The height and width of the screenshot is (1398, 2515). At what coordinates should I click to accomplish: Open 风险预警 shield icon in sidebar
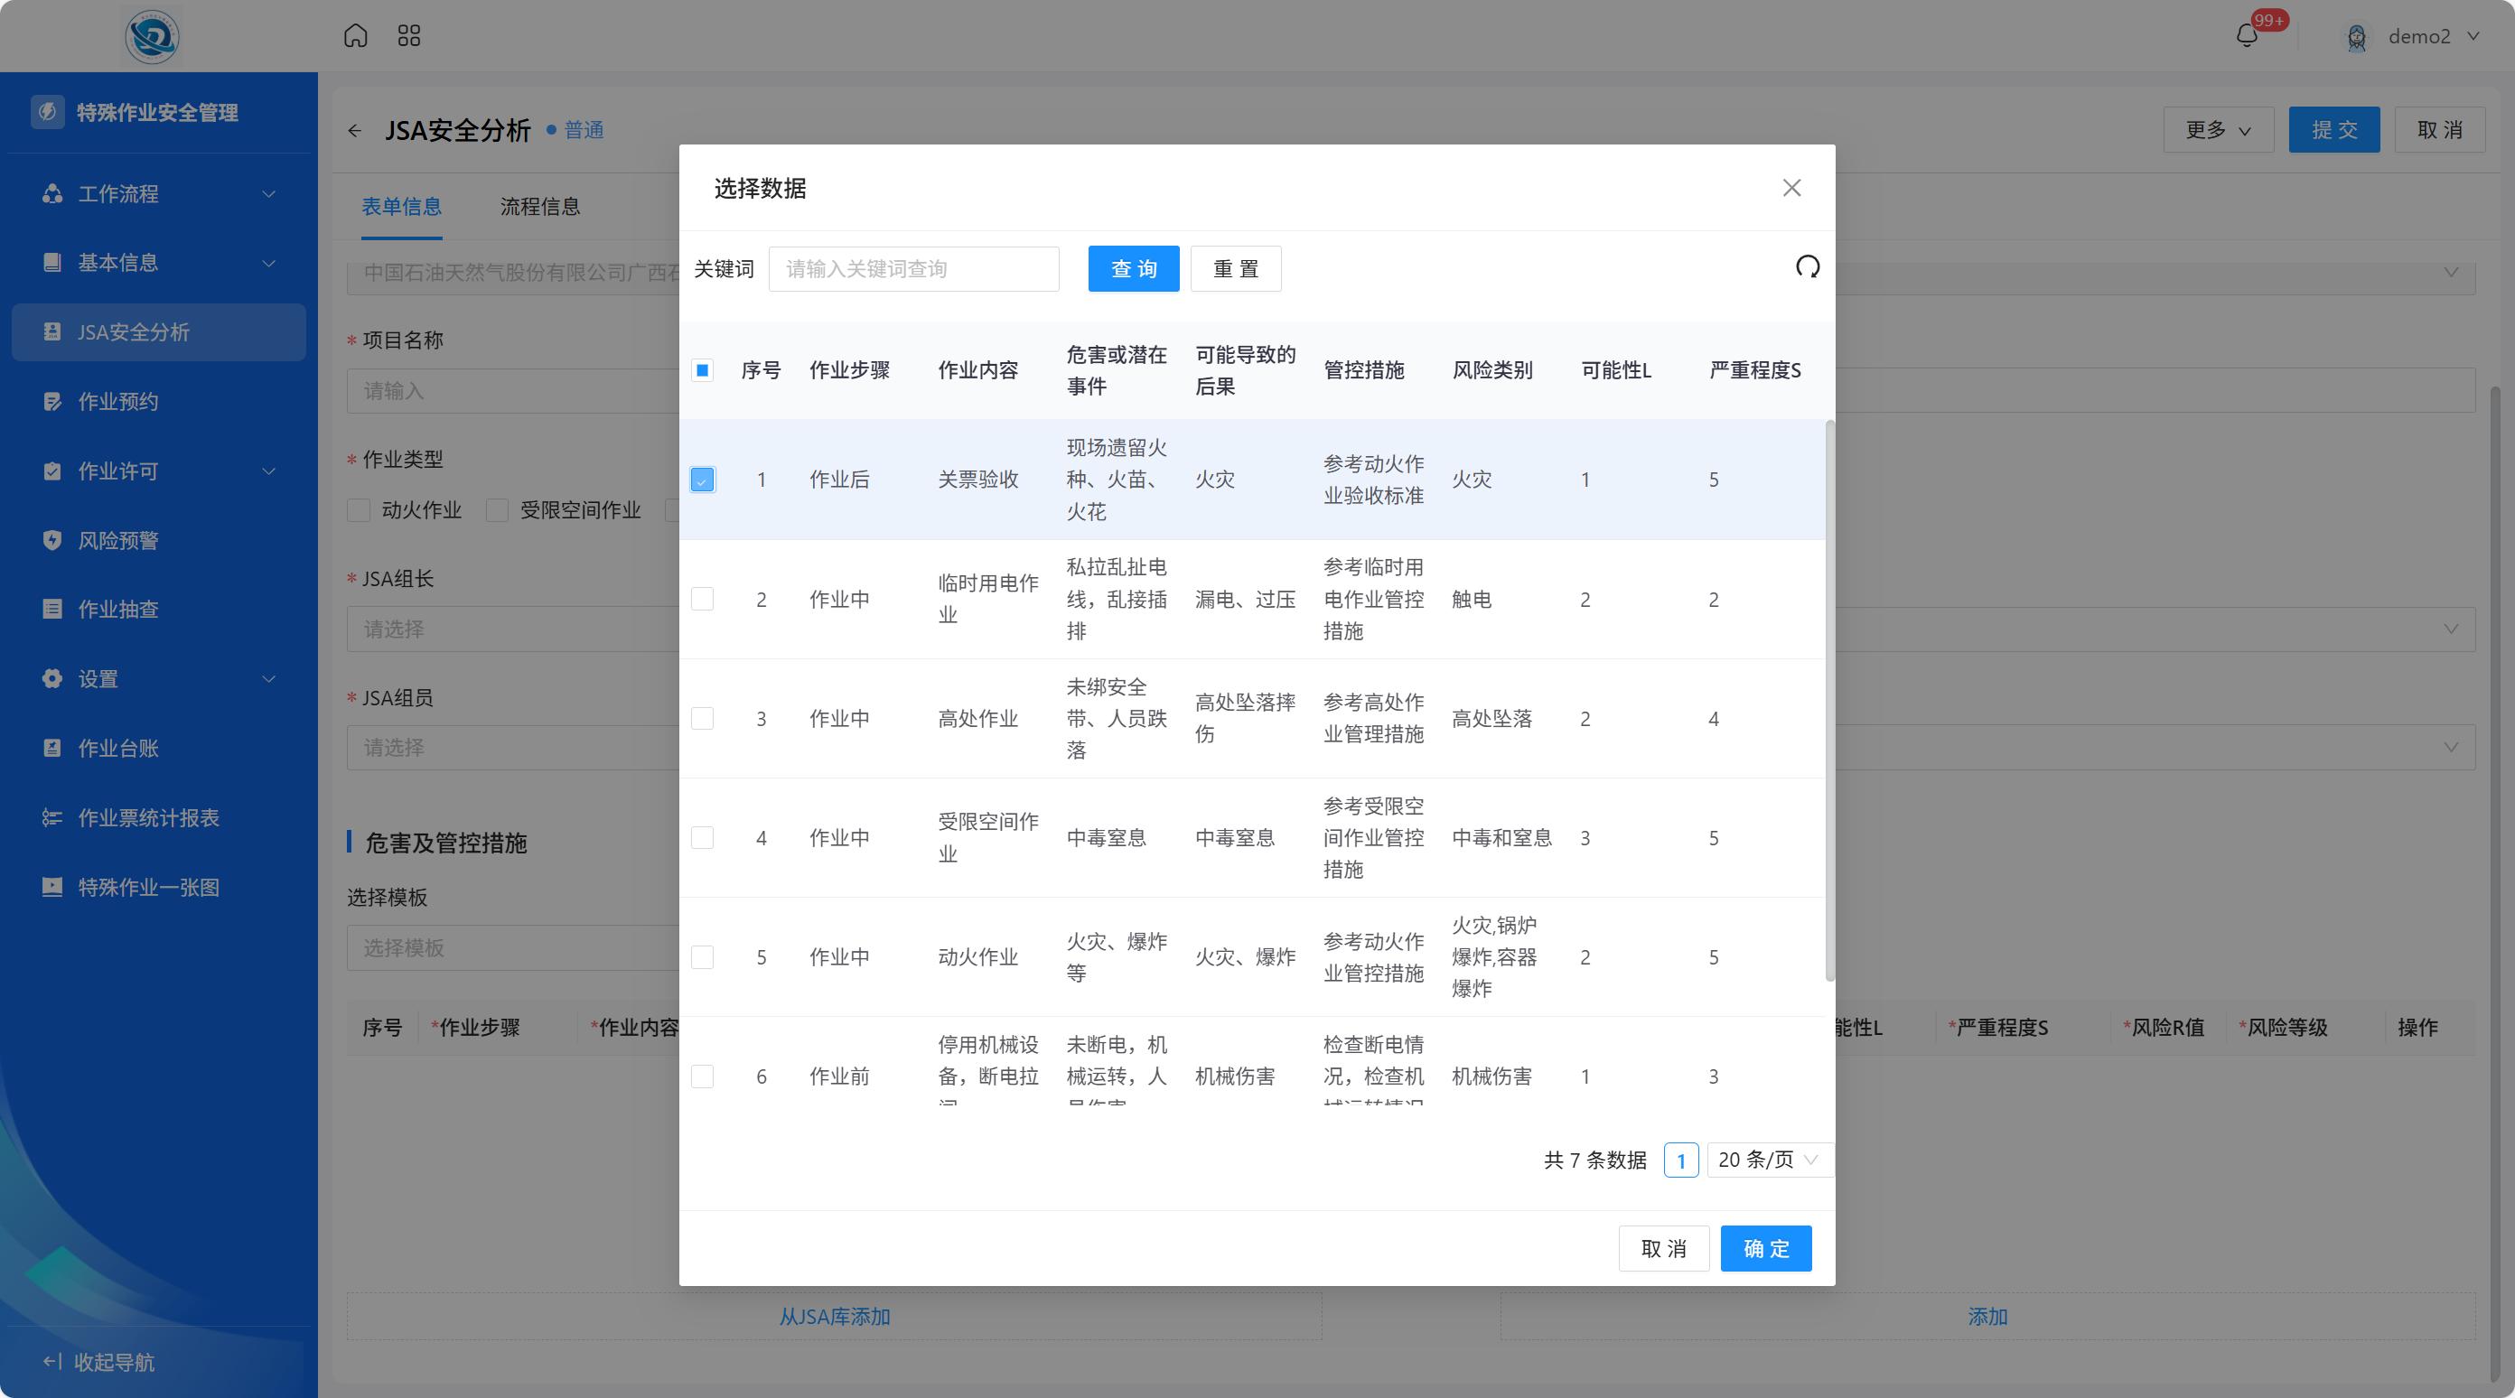pyautogui.click(x=52, y=540)
